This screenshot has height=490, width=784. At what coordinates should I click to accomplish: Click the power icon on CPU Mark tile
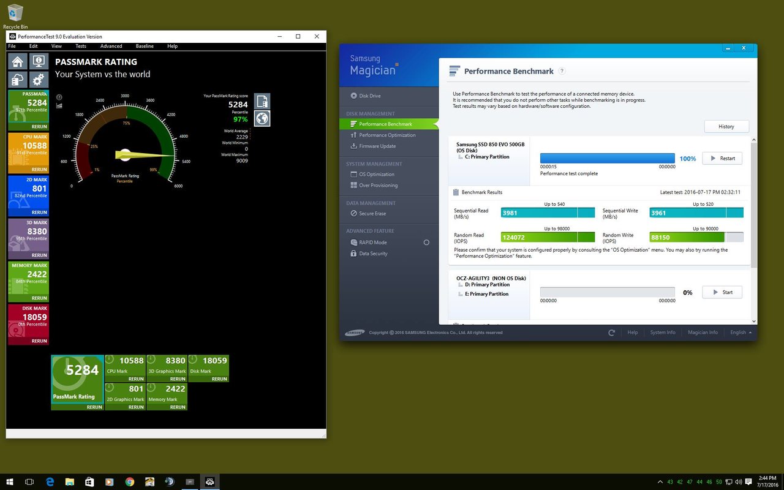coord(110,360)
